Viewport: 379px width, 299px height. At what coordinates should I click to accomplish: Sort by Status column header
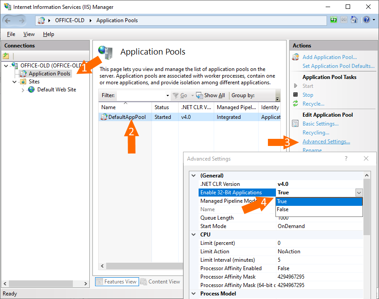(x=165, y=107)
